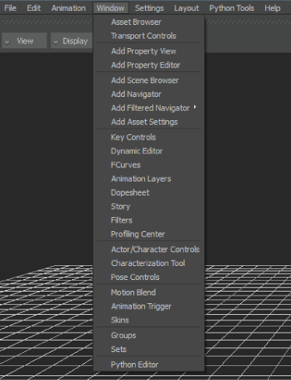Open the Characterization Tool

[x=149, y=263]
